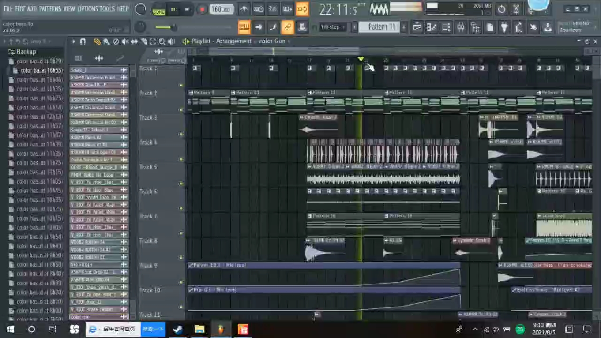Click the arrow left of Pattern 11

(354, 27)
